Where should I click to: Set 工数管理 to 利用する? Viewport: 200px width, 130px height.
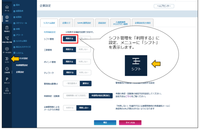tap(70, 50)
